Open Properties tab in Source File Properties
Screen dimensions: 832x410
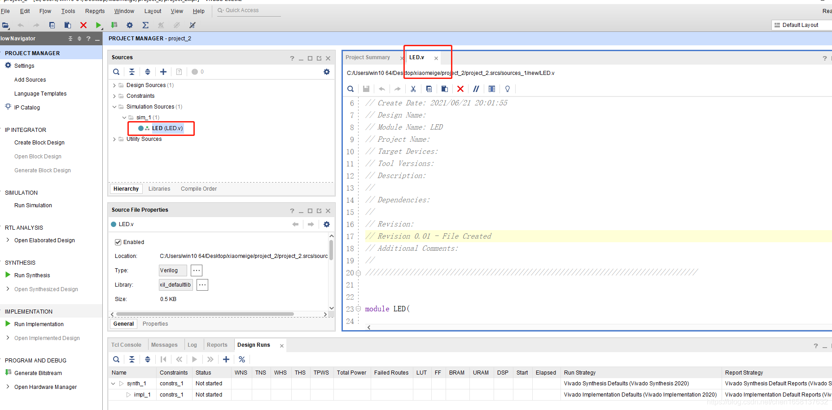[x=155, y=324]
